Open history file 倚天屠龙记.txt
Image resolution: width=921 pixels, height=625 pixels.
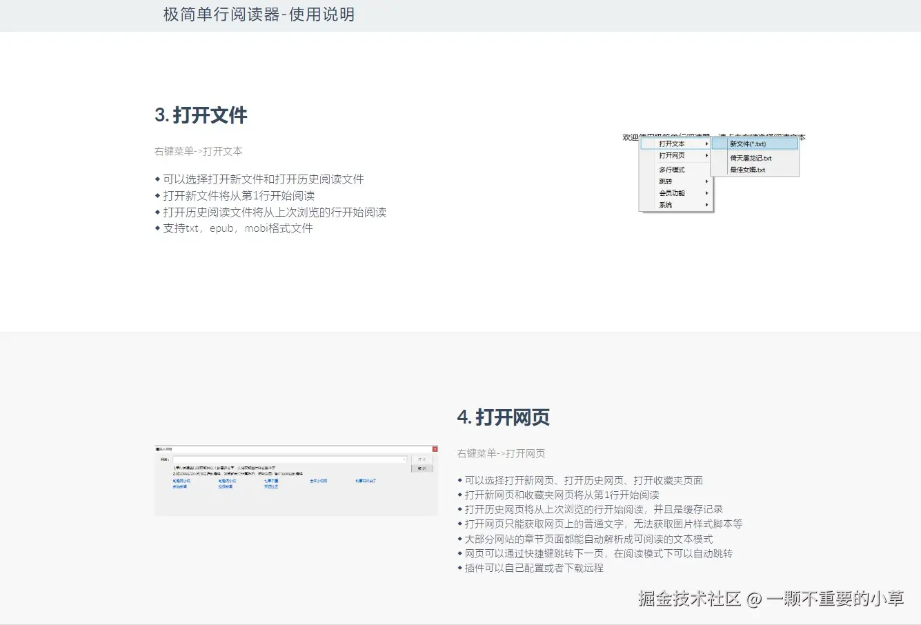[x=755, y=158]
